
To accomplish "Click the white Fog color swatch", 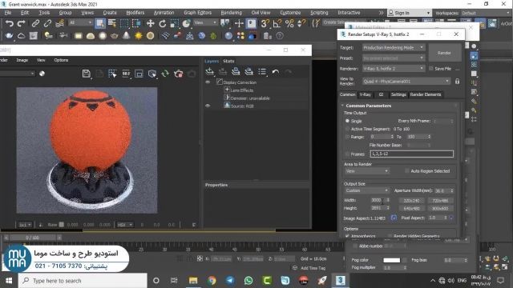I will [x=392, y=260].
